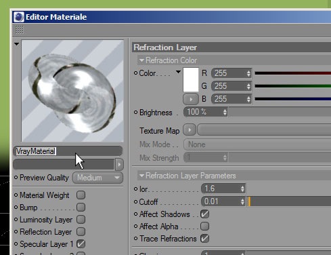
Task: Click the dotted grip handle below title bar
Action: pyautogui.click(x=20, y=30)
